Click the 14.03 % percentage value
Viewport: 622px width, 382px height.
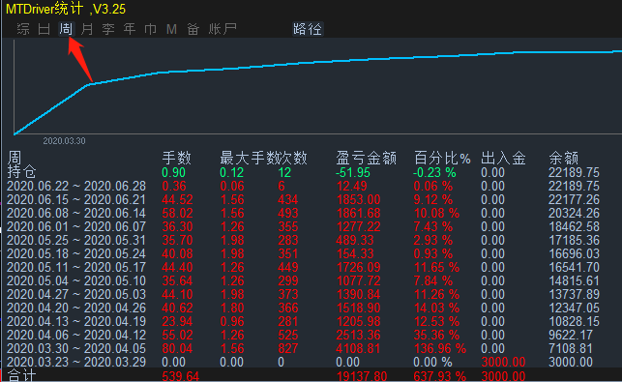pos(436,308)
